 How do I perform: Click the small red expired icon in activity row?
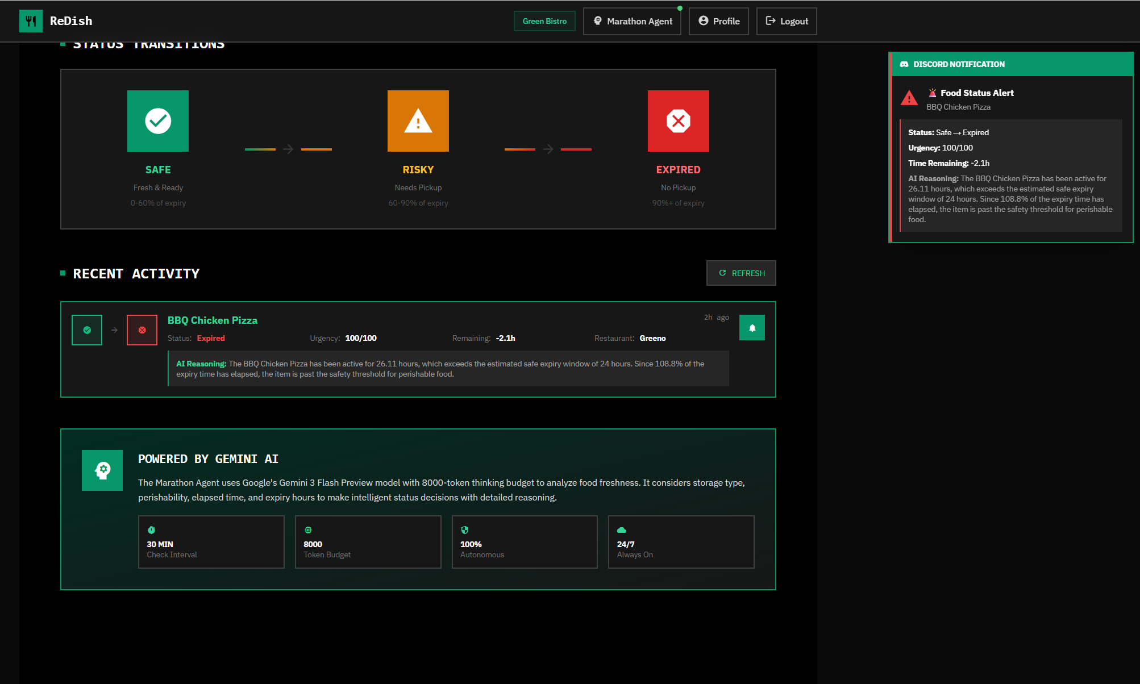(x=142, y=330)
